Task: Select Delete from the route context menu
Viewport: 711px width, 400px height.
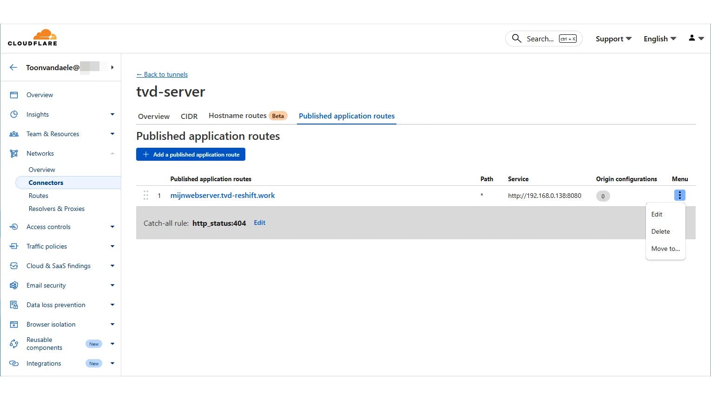Action: coord(660,231)
